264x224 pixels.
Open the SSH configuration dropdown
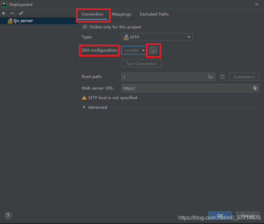coord(134,50)
